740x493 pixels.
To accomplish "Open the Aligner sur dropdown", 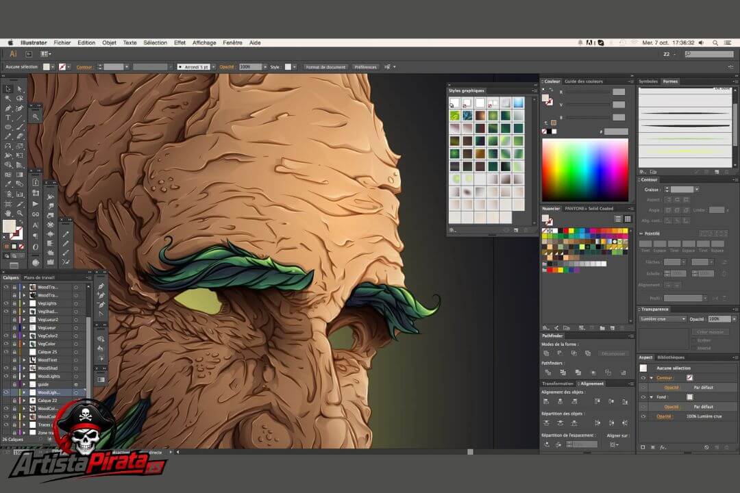I will click(x=614, y=444).
